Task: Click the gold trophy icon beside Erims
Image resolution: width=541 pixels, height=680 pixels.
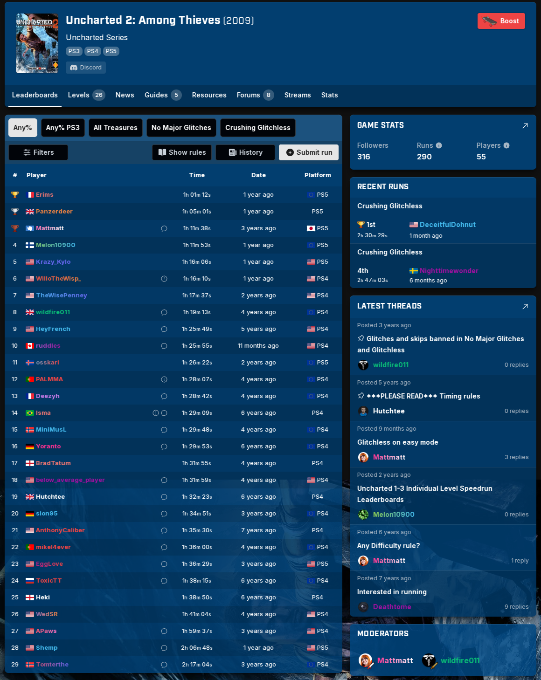Action: click(x=15, y=195)
